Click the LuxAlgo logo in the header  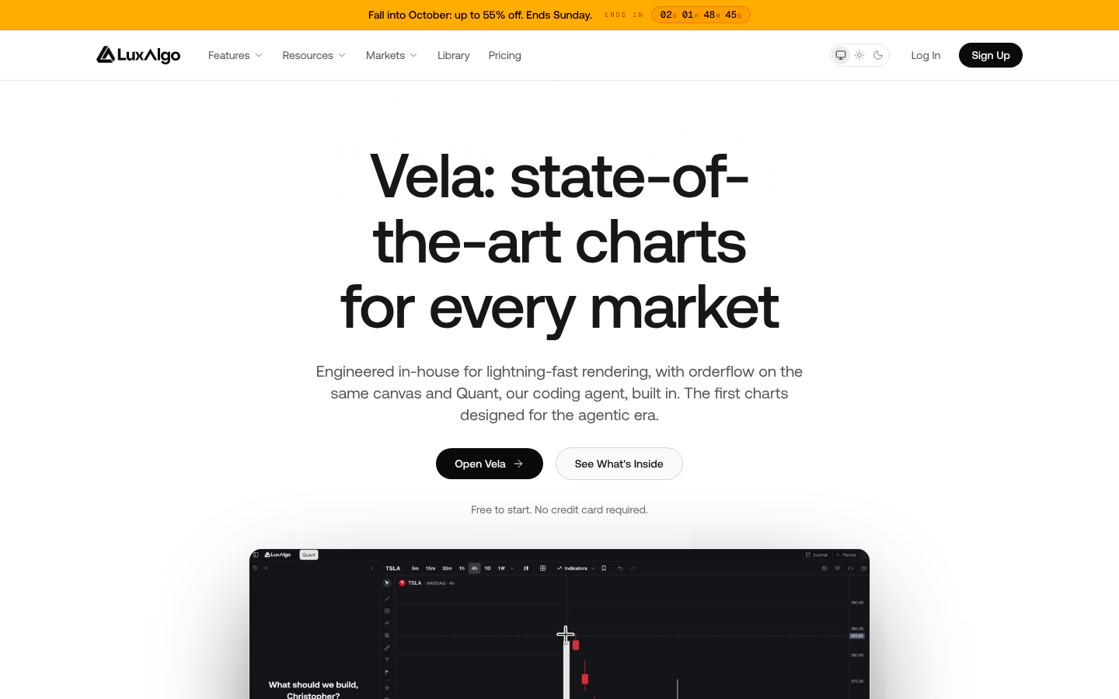coord(138,54)
